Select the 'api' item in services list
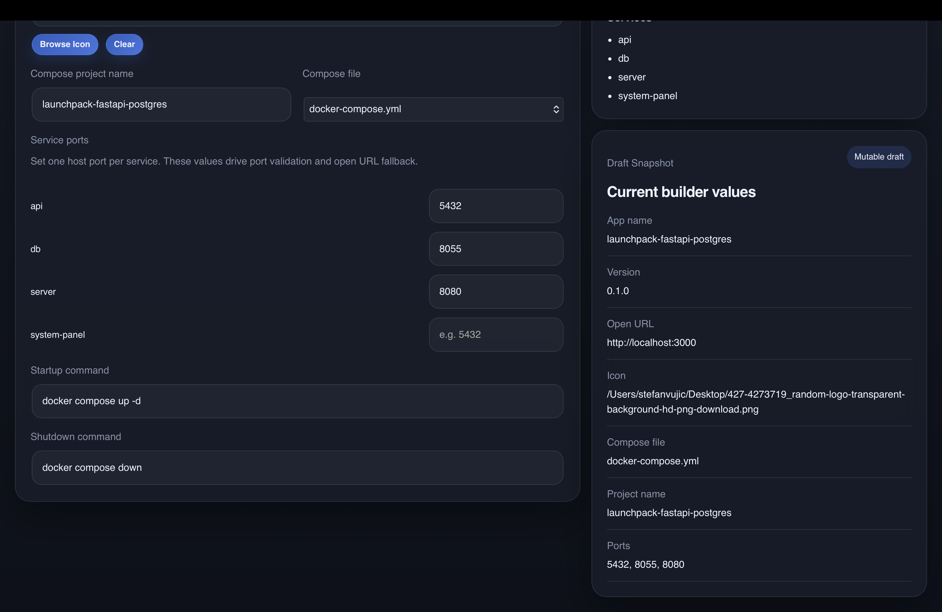Viewport: 942px width, 612px height. (625, 40)
